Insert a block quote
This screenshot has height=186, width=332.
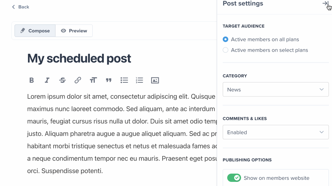[109, 80]
